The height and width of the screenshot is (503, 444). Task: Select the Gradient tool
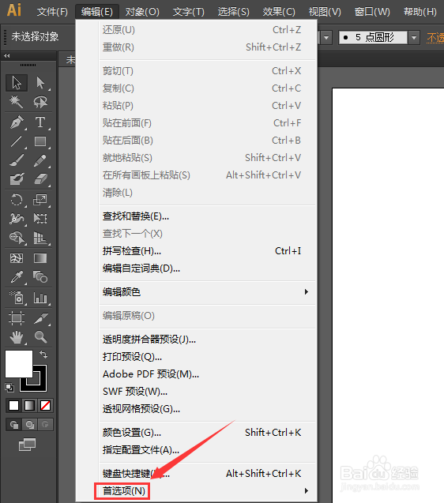(40, 258)
